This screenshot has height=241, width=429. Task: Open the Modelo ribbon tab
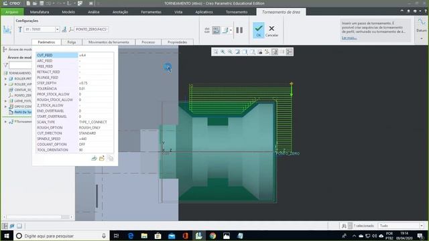coord(68,12)
